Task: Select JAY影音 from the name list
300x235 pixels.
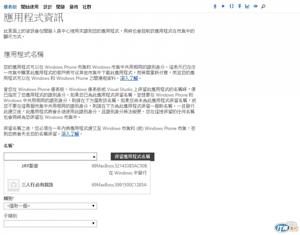Action: [x=30, y=166]
